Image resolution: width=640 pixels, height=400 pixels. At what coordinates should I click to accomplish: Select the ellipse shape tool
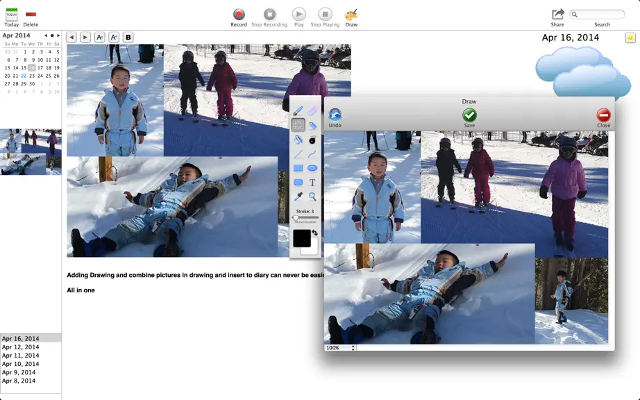point(312,168)
